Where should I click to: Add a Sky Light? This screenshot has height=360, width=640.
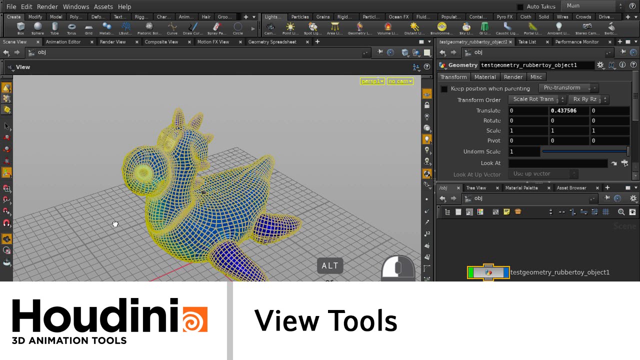pos(466,28)
